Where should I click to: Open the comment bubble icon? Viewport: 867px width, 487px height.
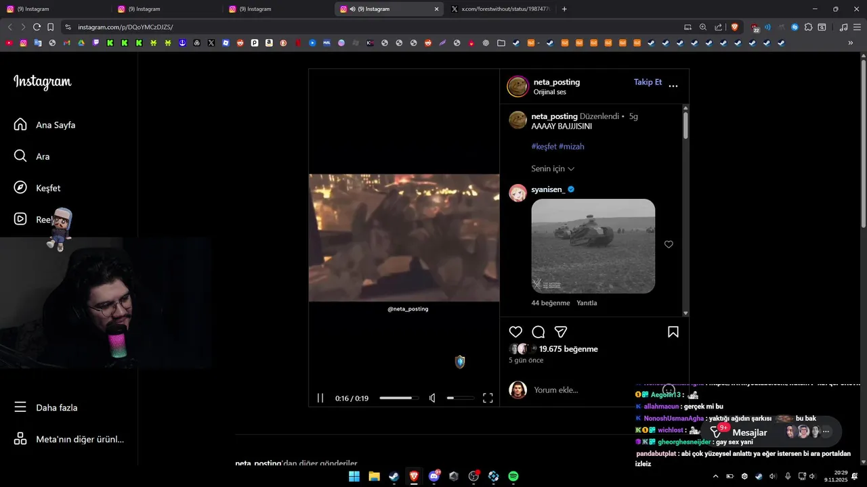coord(538,332)
